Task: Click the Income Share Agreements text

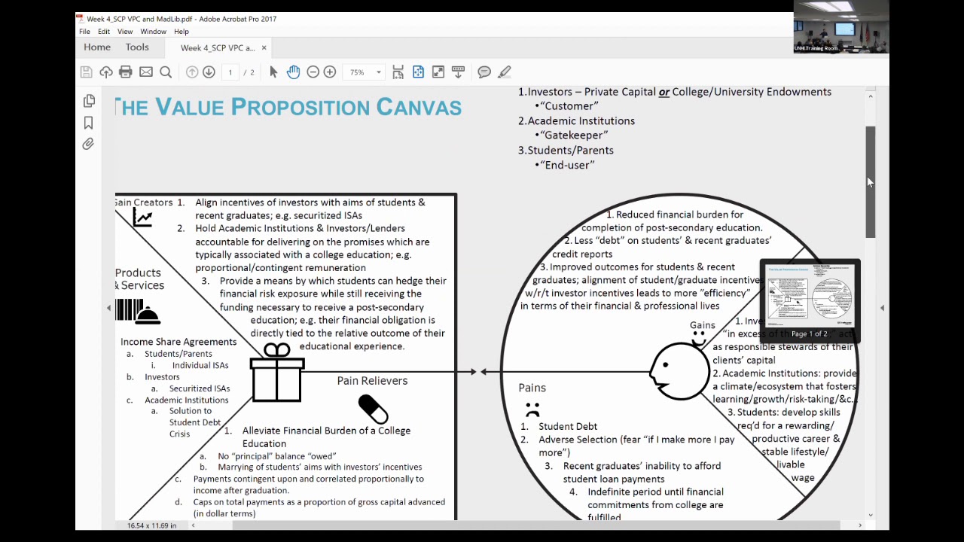Action: click(x=178, y=342)
